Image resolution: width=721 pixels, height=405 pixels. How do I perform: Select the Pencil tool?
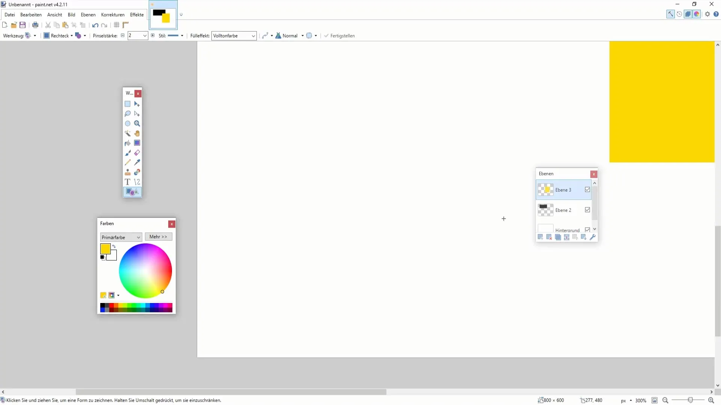tap(128, 162)
